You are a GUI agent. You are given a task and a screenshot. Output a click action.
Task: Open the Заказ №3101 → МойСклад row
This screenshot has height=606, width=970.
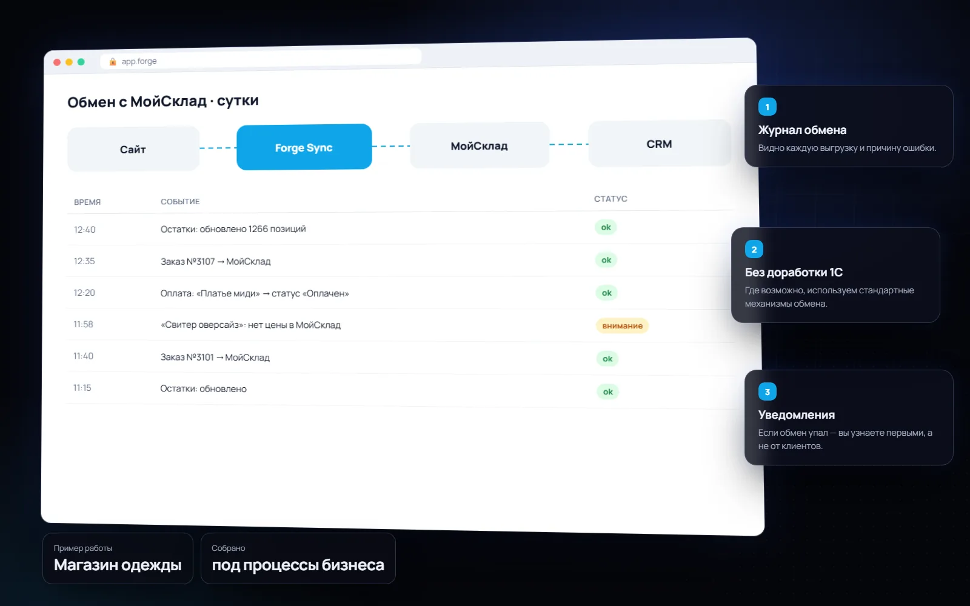pos(400,357)
